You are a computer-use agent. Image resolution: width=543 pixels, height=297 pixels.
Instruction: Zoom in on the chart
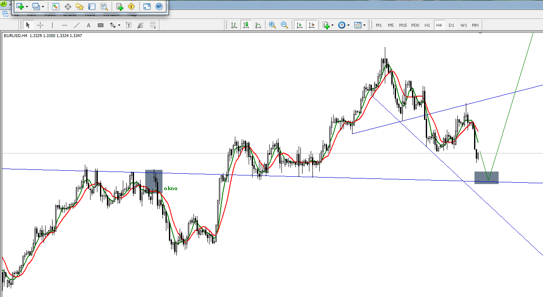[x=272, y=25]
